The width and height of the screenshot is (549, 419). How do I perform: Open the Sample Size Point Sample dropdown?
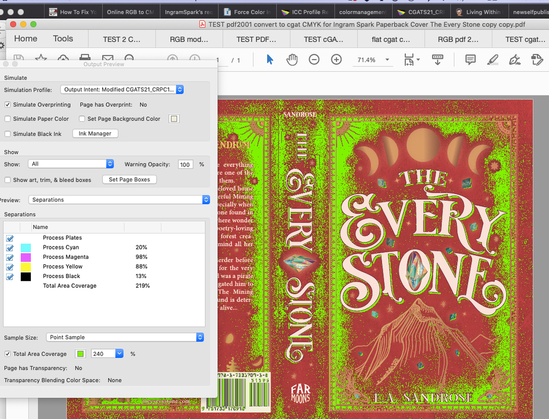(125, 337)
